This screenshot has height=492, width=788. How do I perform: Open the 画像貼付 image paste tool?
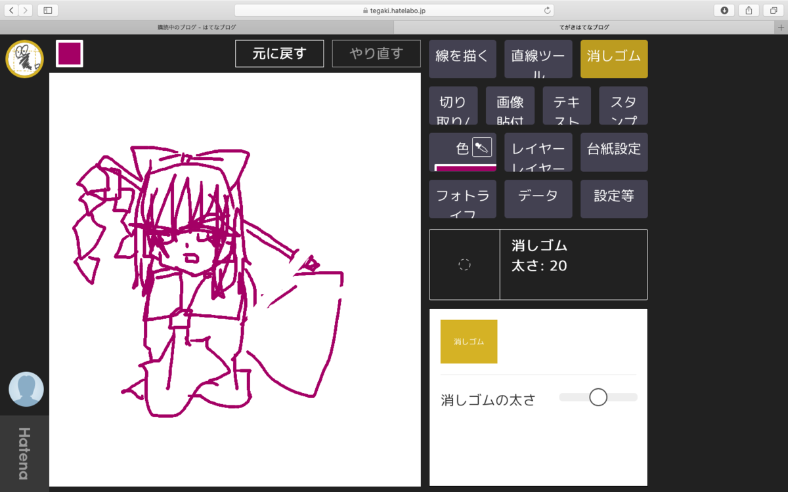click(510, 106)
